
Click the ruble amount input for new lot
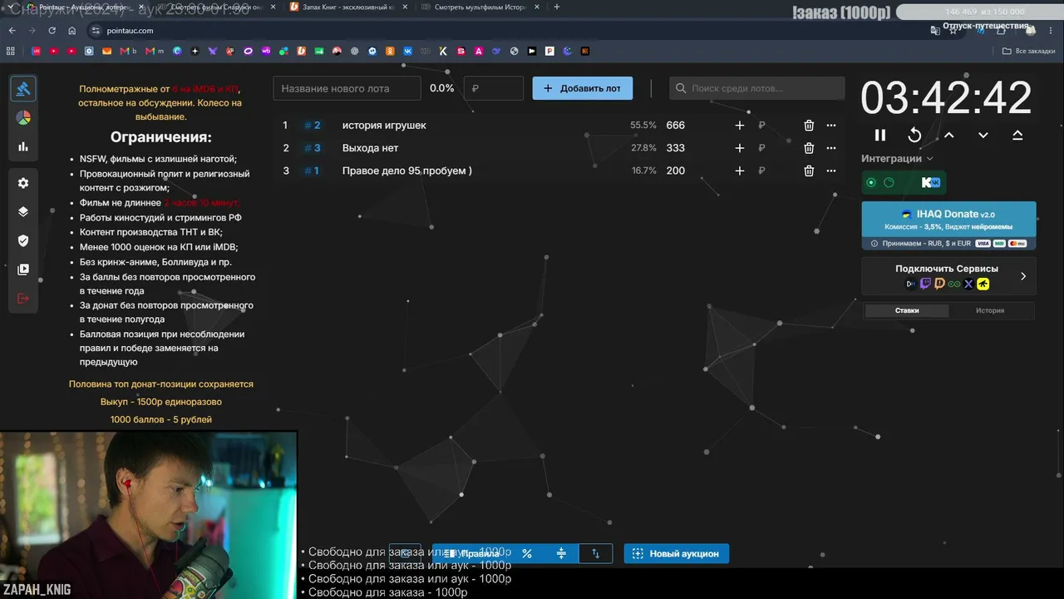coord(494,88)
